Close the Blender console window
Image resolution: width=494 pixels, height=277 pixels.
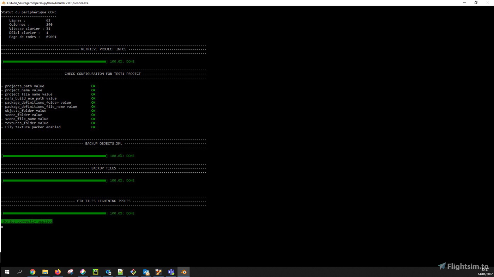488,3
